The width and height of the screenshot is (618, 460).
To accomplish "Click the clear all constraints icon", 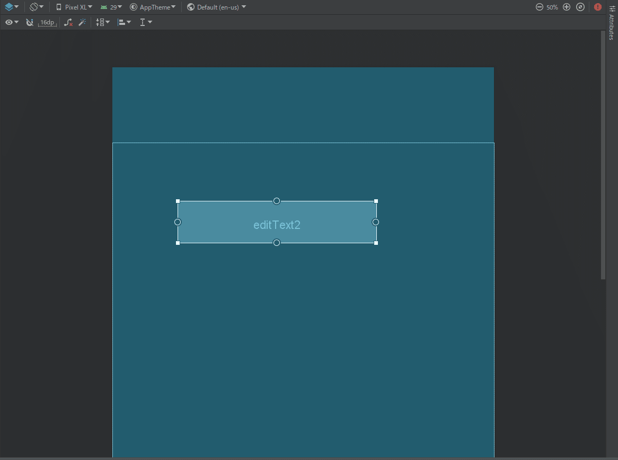I will tap(68, 22).
